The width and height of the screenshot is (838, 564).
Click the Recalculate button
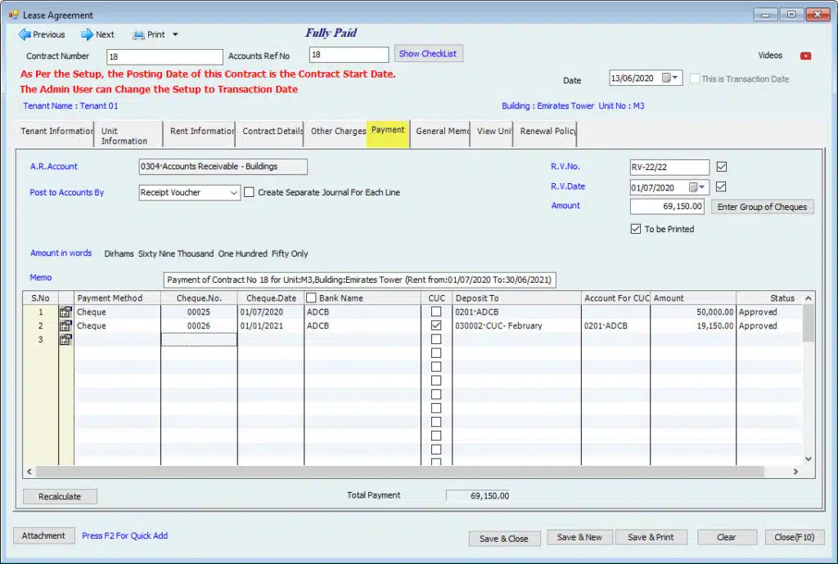(60, 496)
